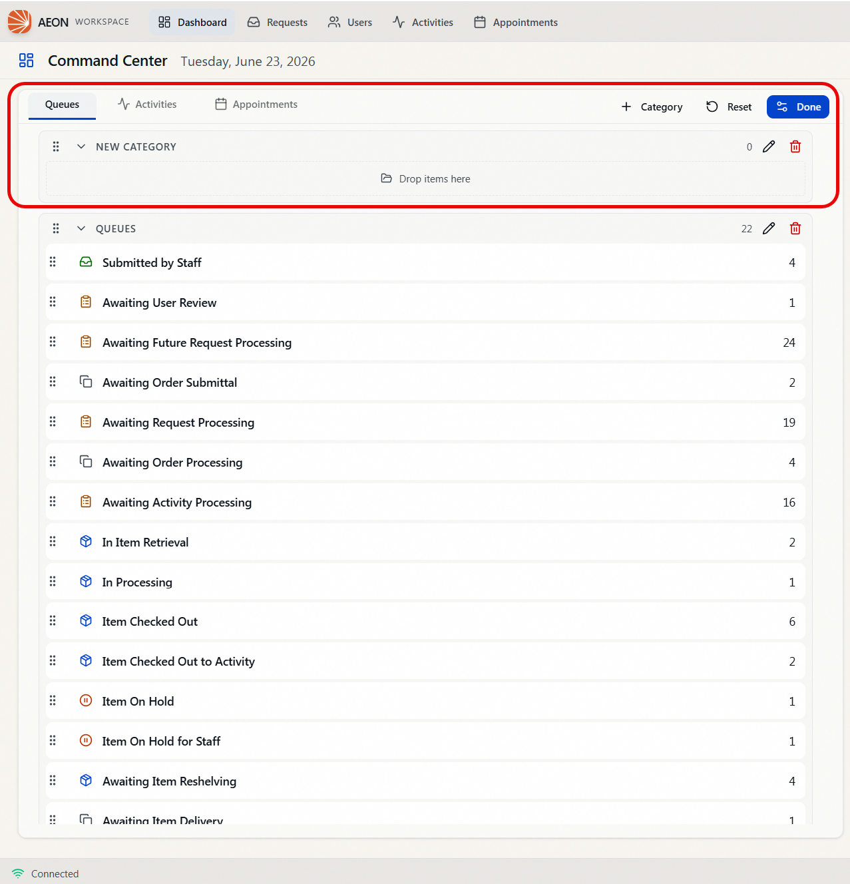The image size is (850, 884).
Task: Click the Reset button
Action: pyautogui.click(x=729, y=107)
